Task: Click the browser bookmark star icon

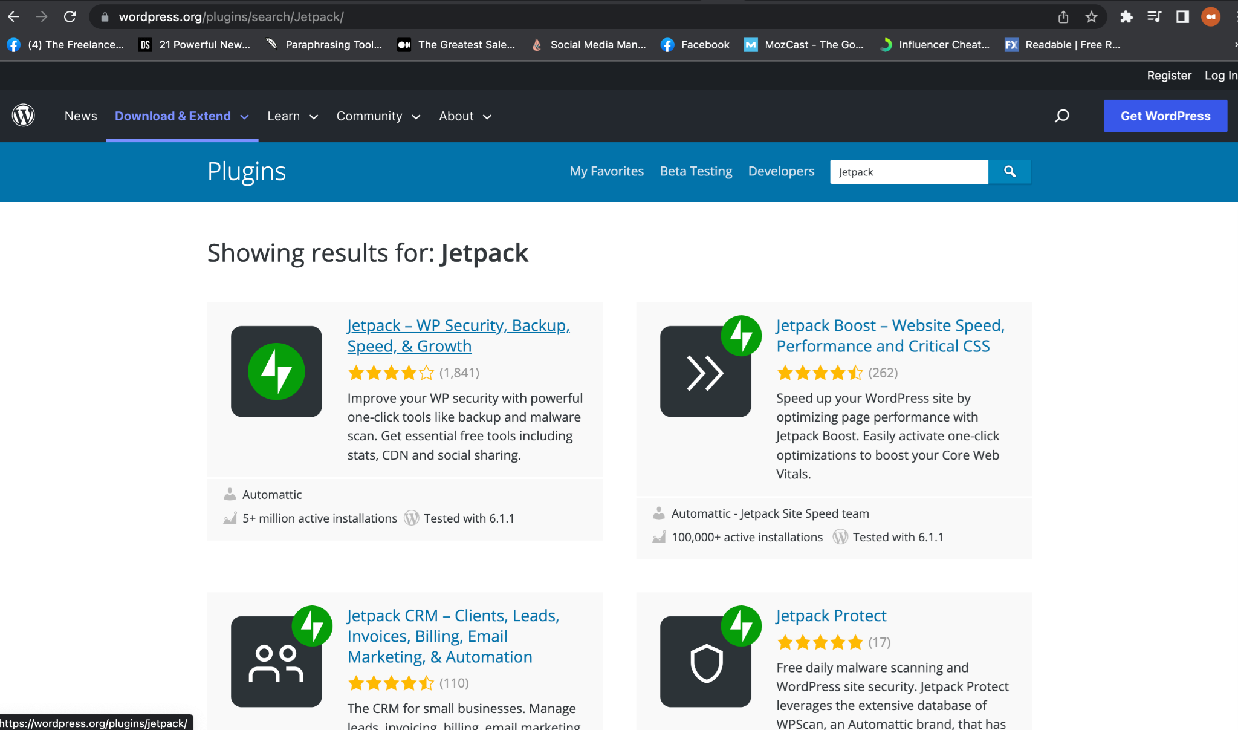Action: tap(1091, 16)
